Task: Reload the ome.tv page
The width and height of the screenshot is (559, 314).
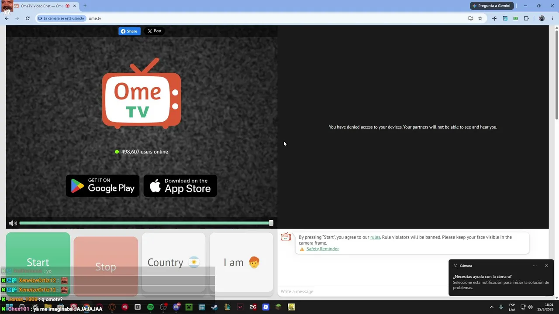Action: [28, 18]
